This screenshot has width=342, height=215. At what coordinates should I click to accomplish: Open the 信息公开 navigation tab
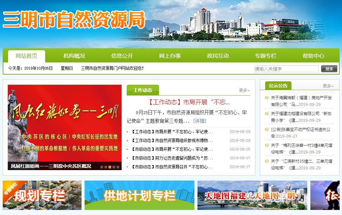click(122, 56)
